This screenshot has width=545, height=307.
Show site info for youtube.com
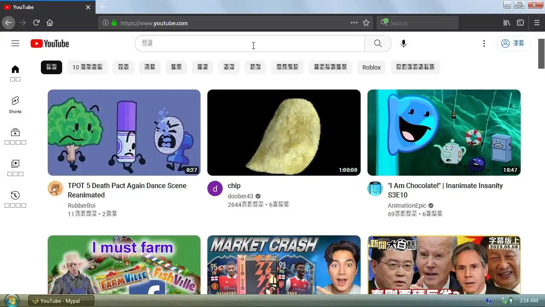(x=106, y=23)
